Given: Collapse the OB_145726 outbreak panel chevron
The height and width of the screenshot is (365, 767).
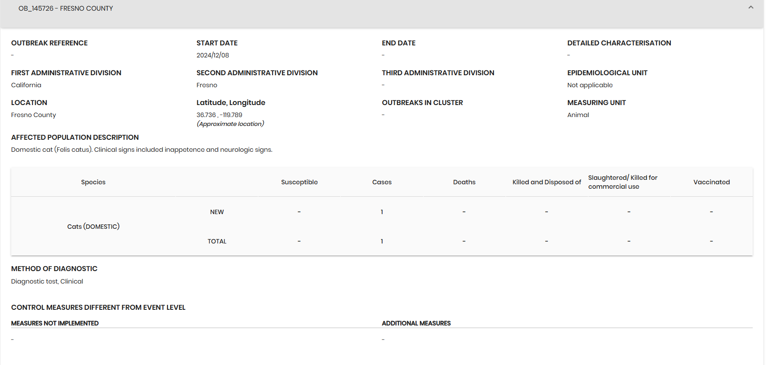Looking at the screenshot, I should tap(751, 8).
